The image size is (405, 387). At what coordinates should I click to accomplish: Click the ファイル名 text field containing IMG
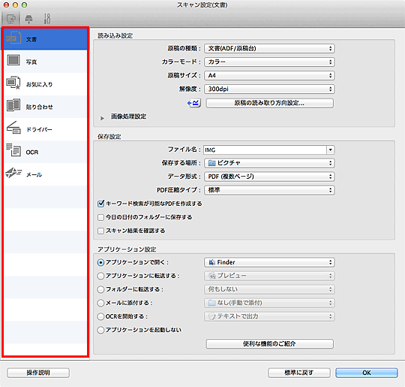pos(265,150)
